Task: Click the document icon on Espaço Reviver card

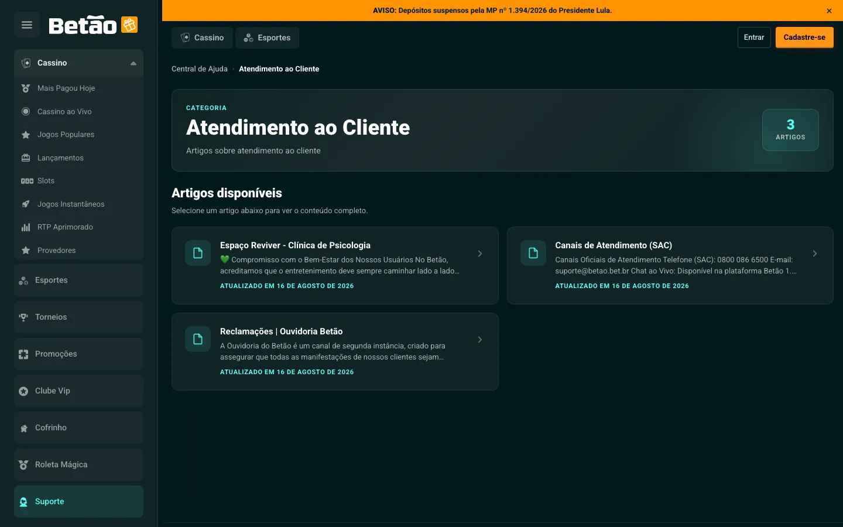Action: [198, 253]
